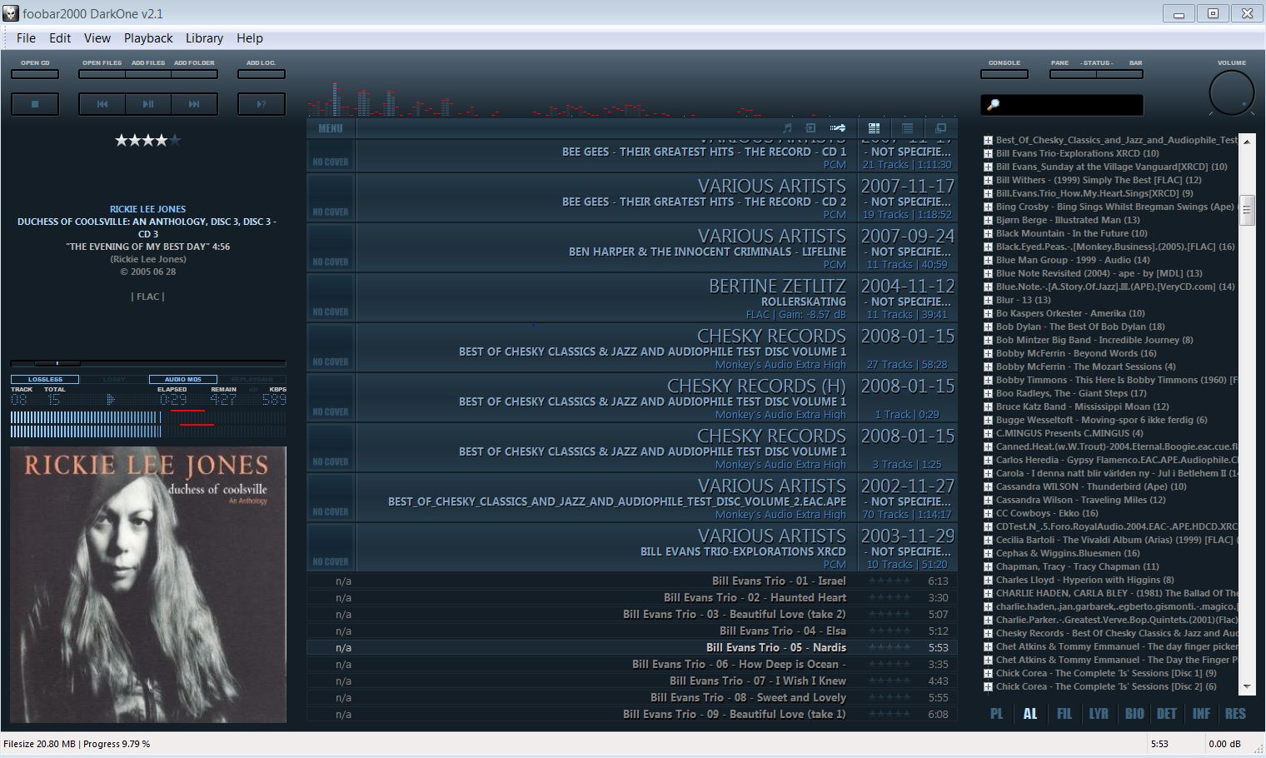Expand Bob Dylan - The Best Of Bob Dylan node

click(988, 327)
